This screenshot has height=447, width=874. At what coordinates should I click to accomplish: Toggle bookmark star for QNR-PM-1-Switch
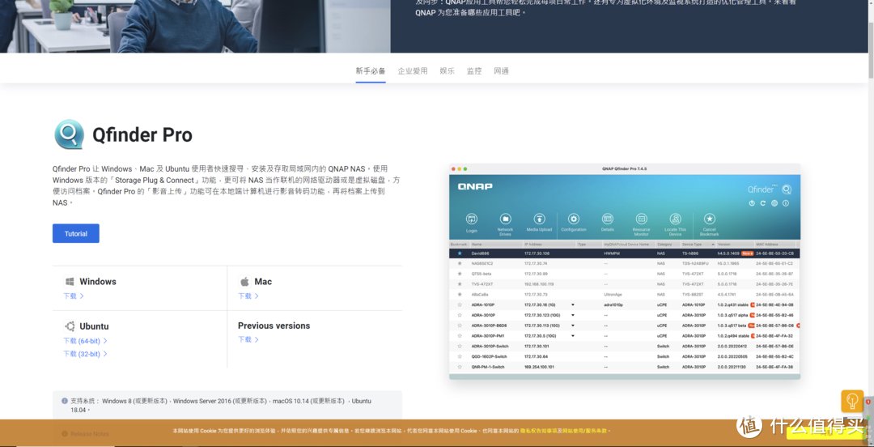point(460,367)
